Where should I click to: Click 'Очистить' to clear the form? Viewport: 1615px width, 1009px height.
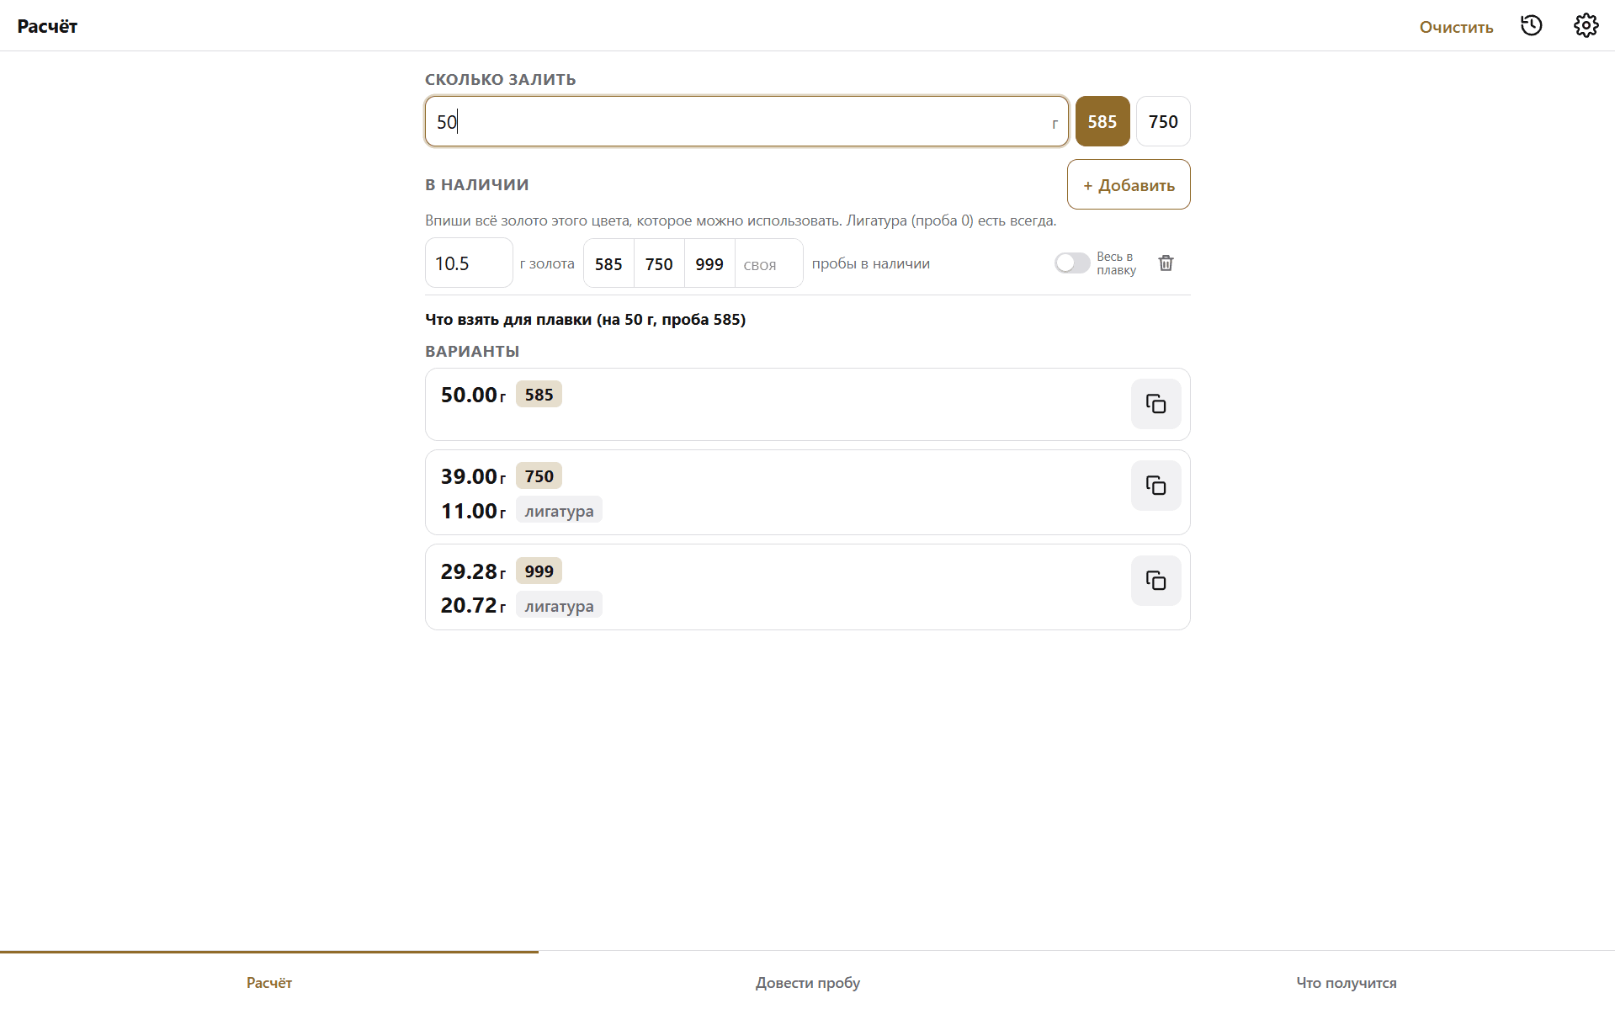pyautogui.click(x=1456, y=27)
